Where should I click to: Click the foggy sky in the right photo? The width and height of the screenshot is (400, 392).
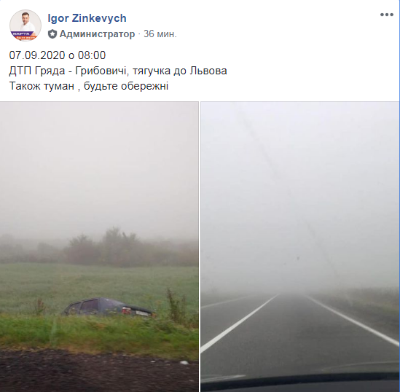click(300, 192)
